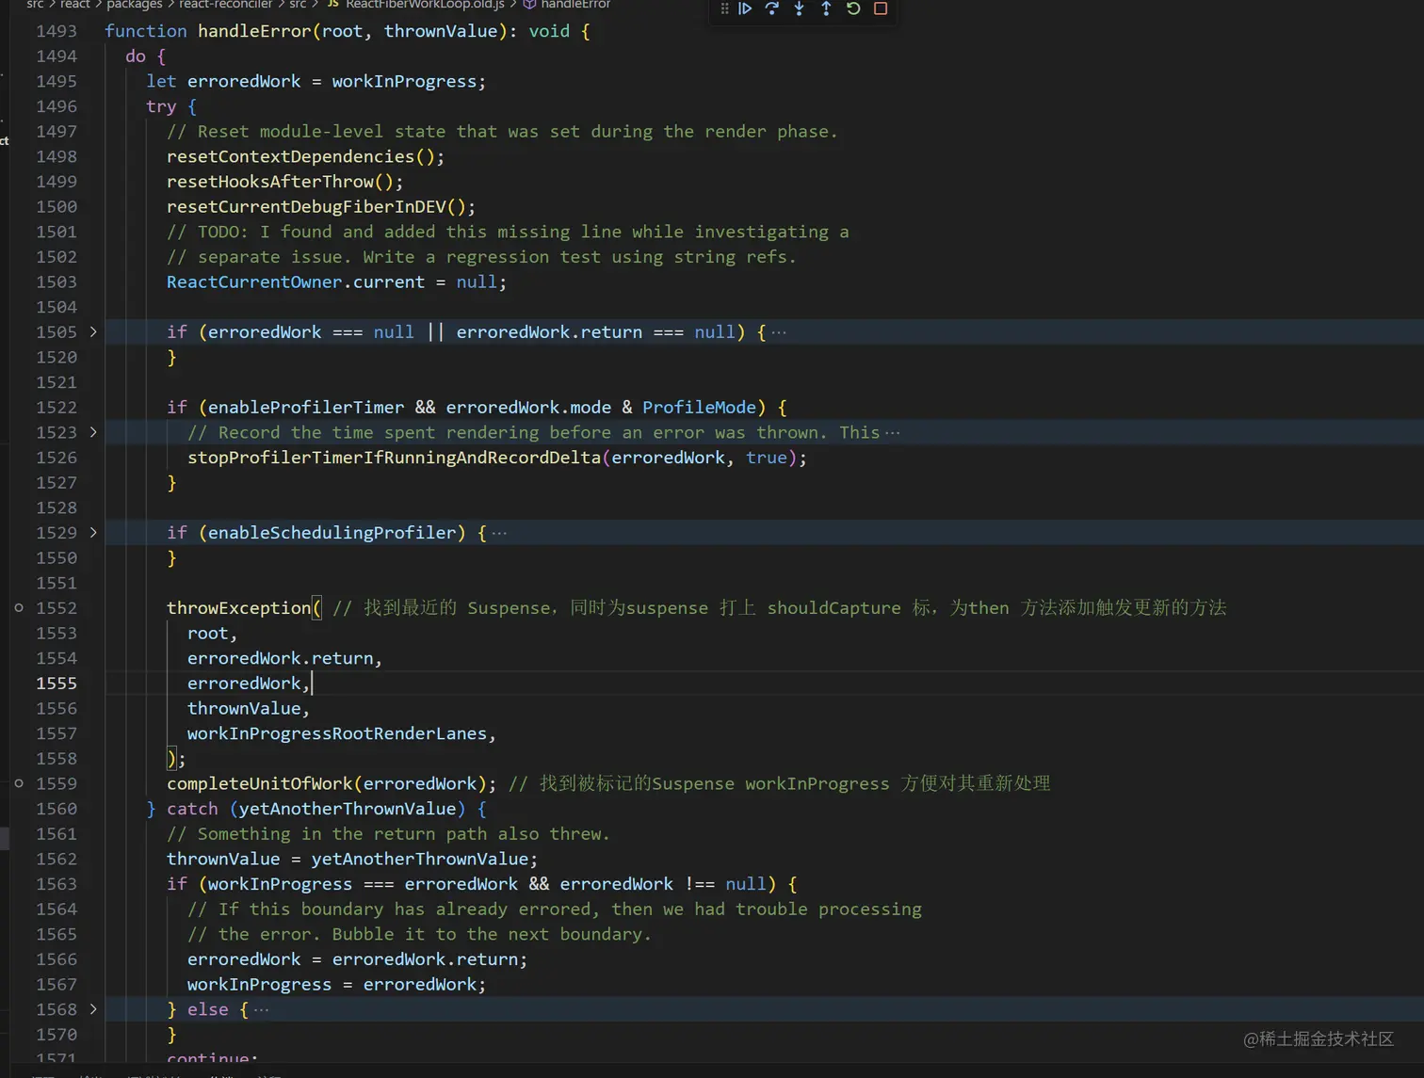Select line number 1526 in the gutter
Viewport: 1424px width, 1078px height.
(57, 458)
